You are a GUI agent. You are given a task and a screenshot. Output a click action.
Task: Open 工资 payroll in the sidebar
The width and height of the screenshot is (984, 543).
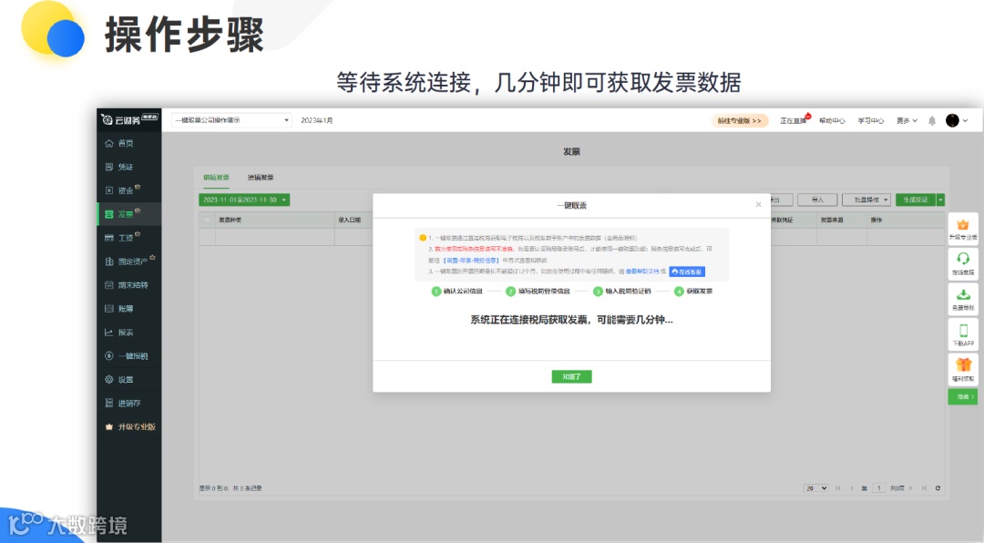click(x=128, y=238)
